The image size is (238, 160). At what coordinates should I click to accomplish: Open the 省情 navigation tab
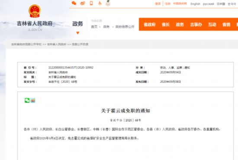pyautogui.click(x=226, y=25)
